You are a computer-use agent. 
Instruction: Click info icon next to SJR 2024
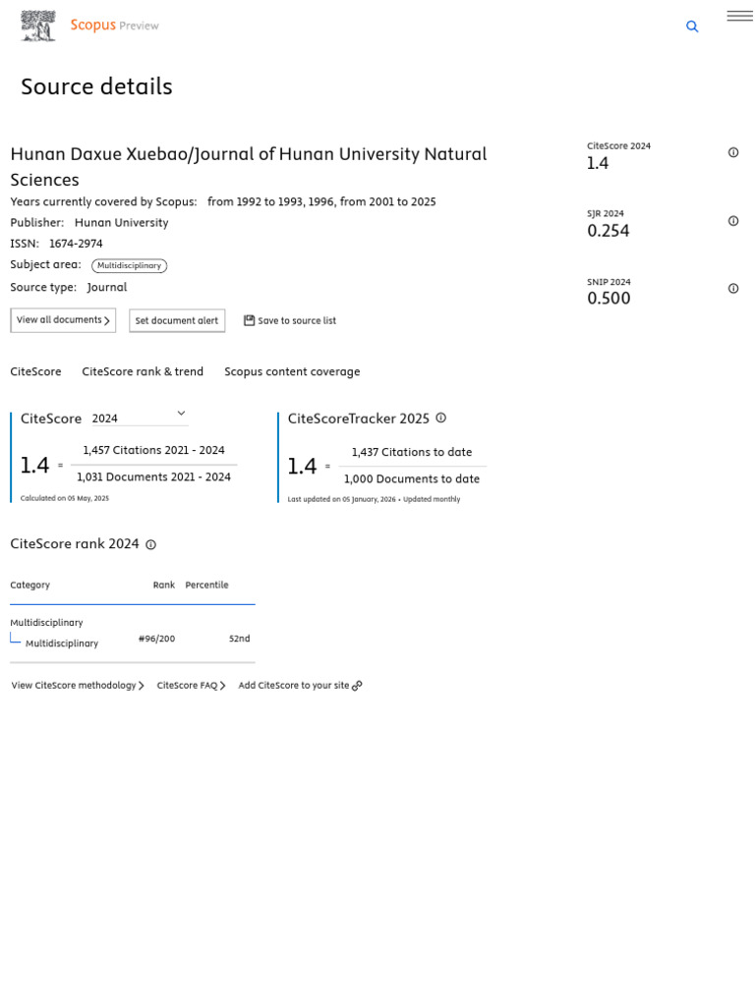[x=733, y=221]
